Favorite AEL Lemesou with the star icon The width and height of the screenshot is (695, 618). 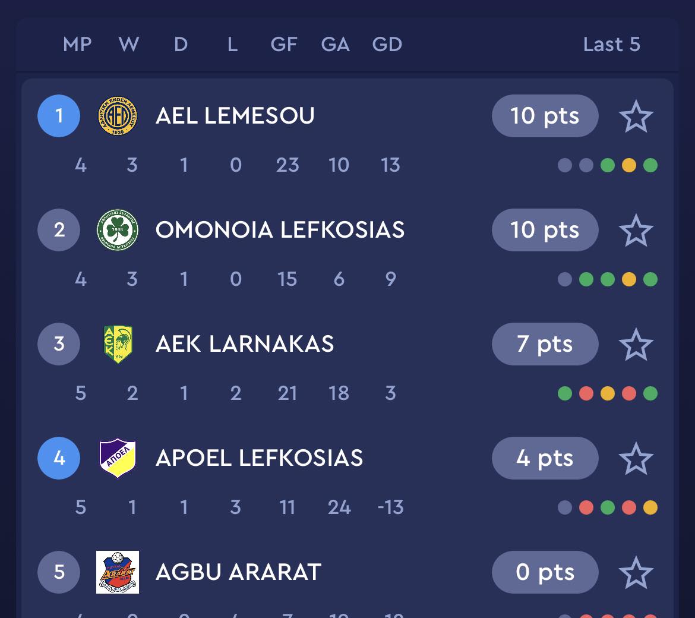click(x=636, y=116)
